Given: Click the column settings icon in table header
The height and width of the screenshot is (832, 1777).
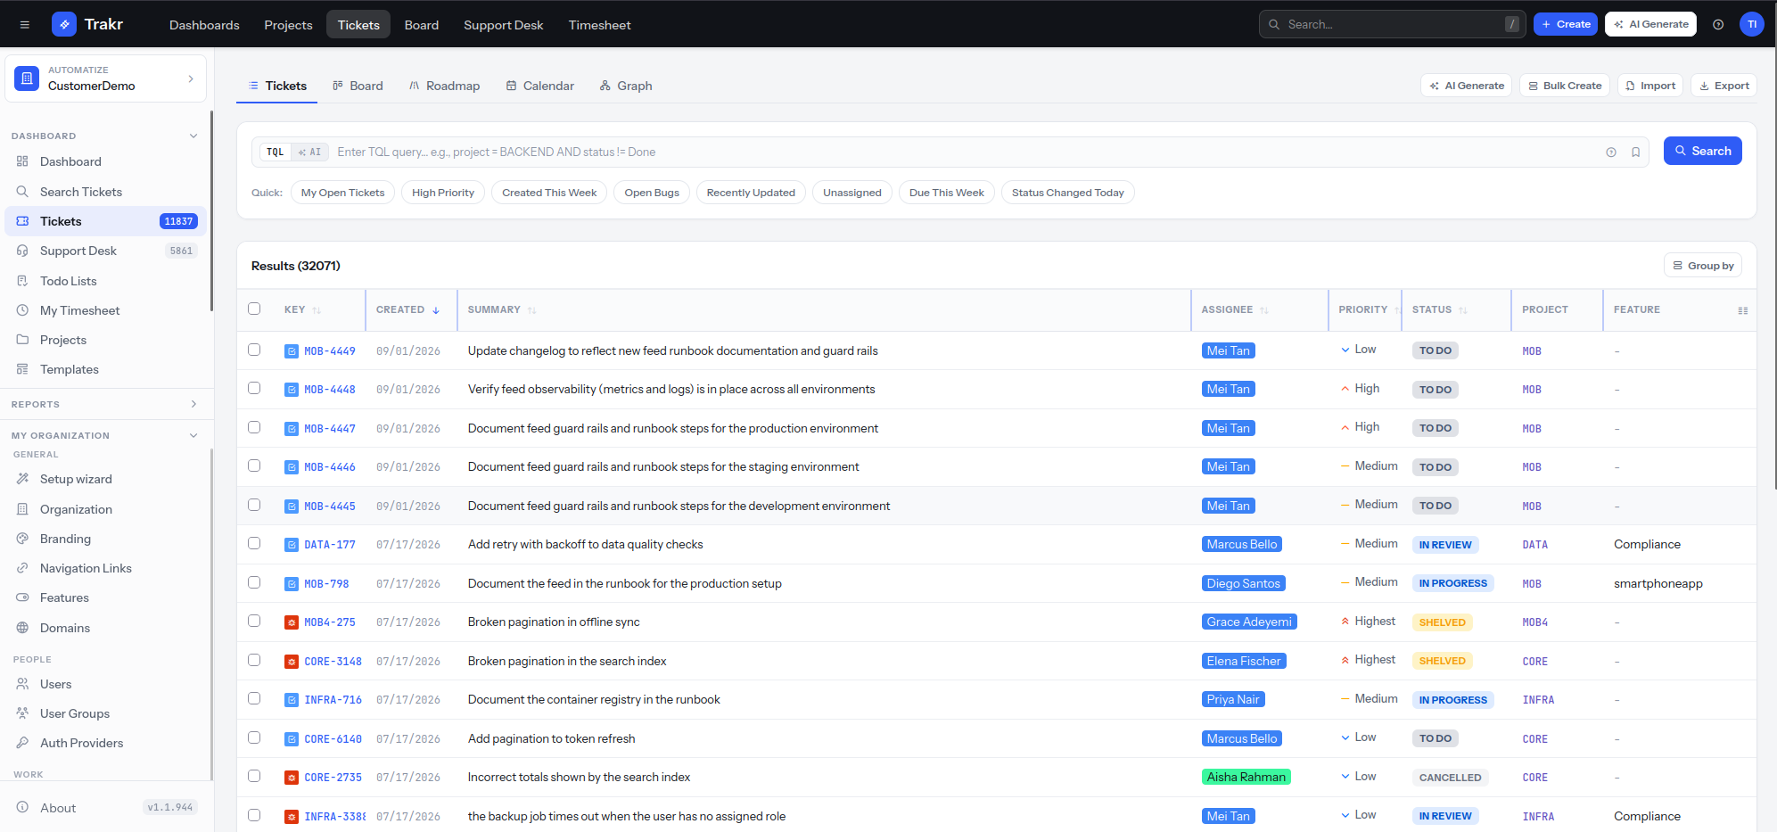Looking at the screenshot, I should point(1742,310).
